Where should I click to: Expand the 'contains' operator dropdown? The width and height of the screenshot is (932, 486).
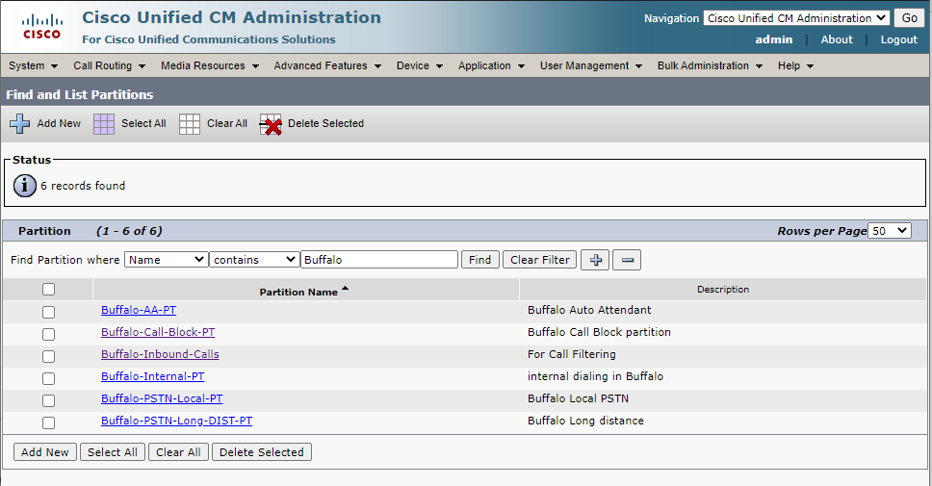click(254, 260)
